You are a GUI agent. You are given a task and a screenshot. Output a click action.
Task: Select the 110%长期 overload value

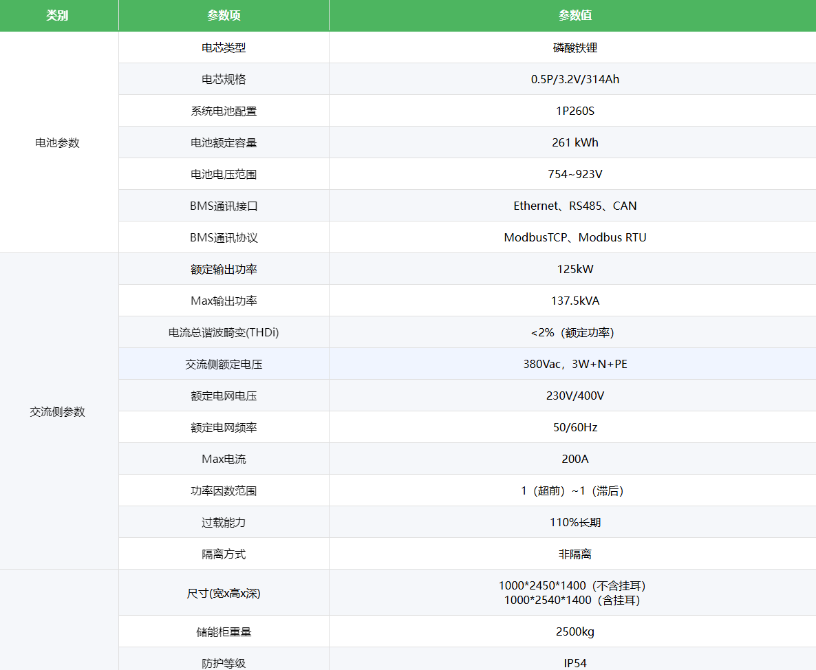coord(575,523)
